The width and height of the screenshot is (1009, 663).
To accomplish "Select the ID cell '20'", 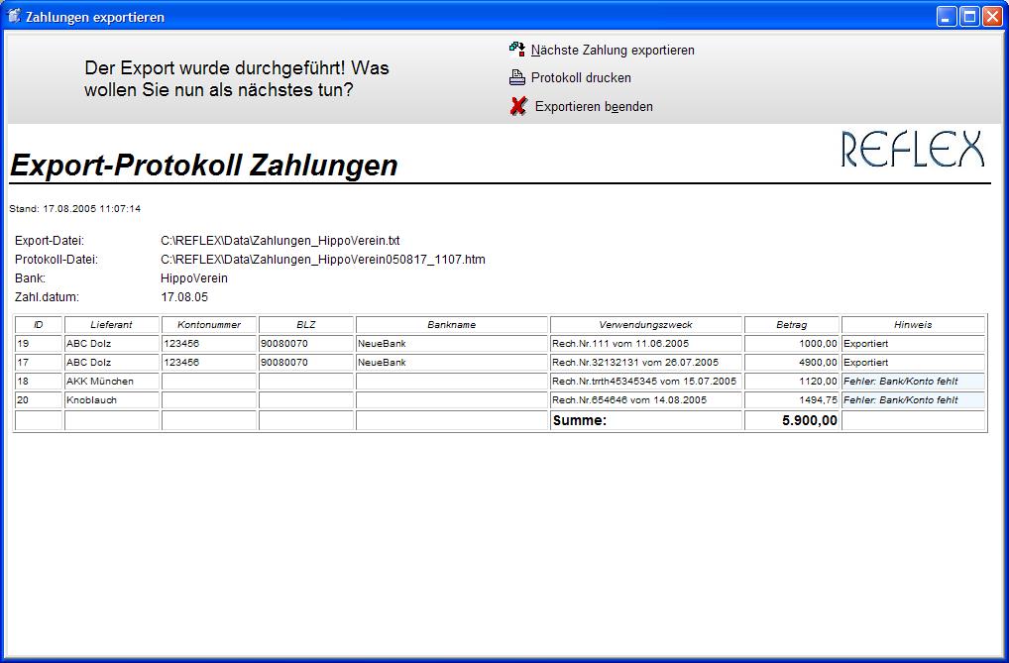I will (39, 399).
